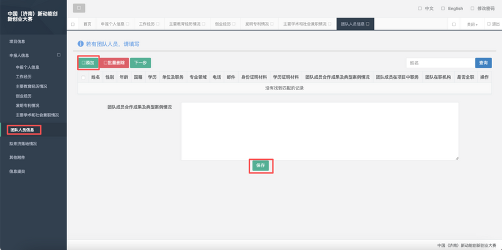Image resolution: width=502 pixels, height=250 pixels.
Task: Close the 创业经历 tab via its icon
Action: pyautogui.click(x=234, y=24)
